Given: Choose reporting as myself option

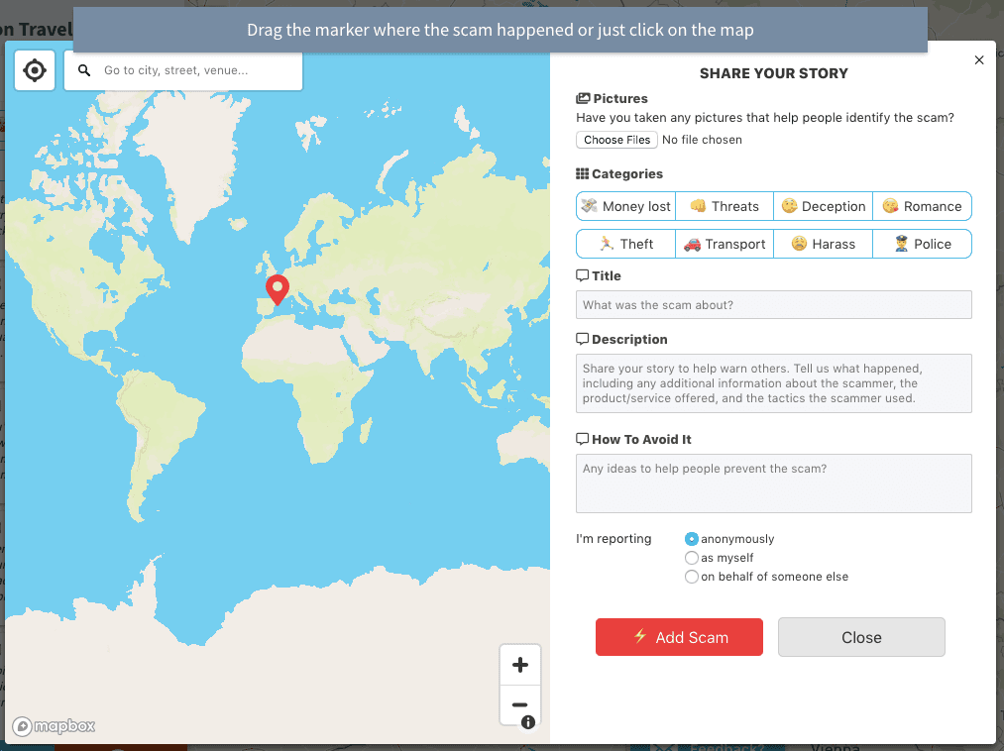Looking at the screenshot, I should [x=692, y=558].
